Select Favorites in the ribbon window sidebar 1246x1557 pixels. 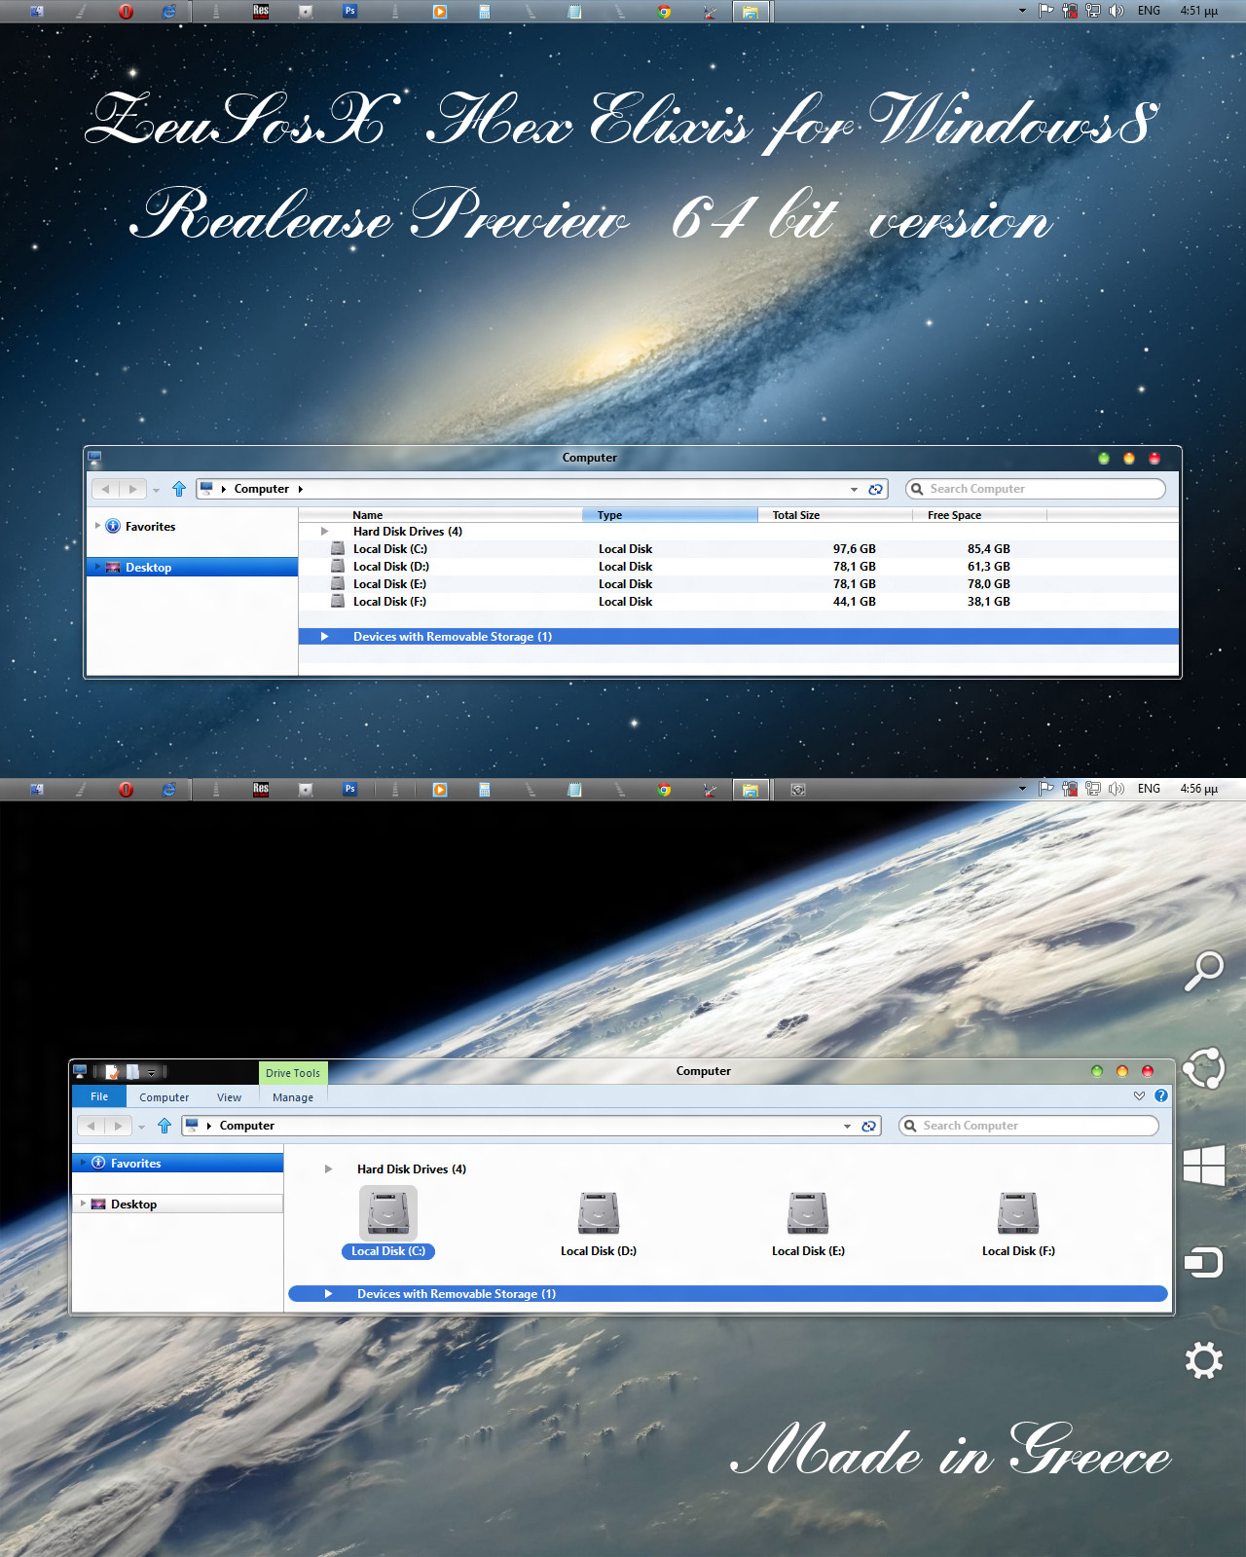[178, 1164]
